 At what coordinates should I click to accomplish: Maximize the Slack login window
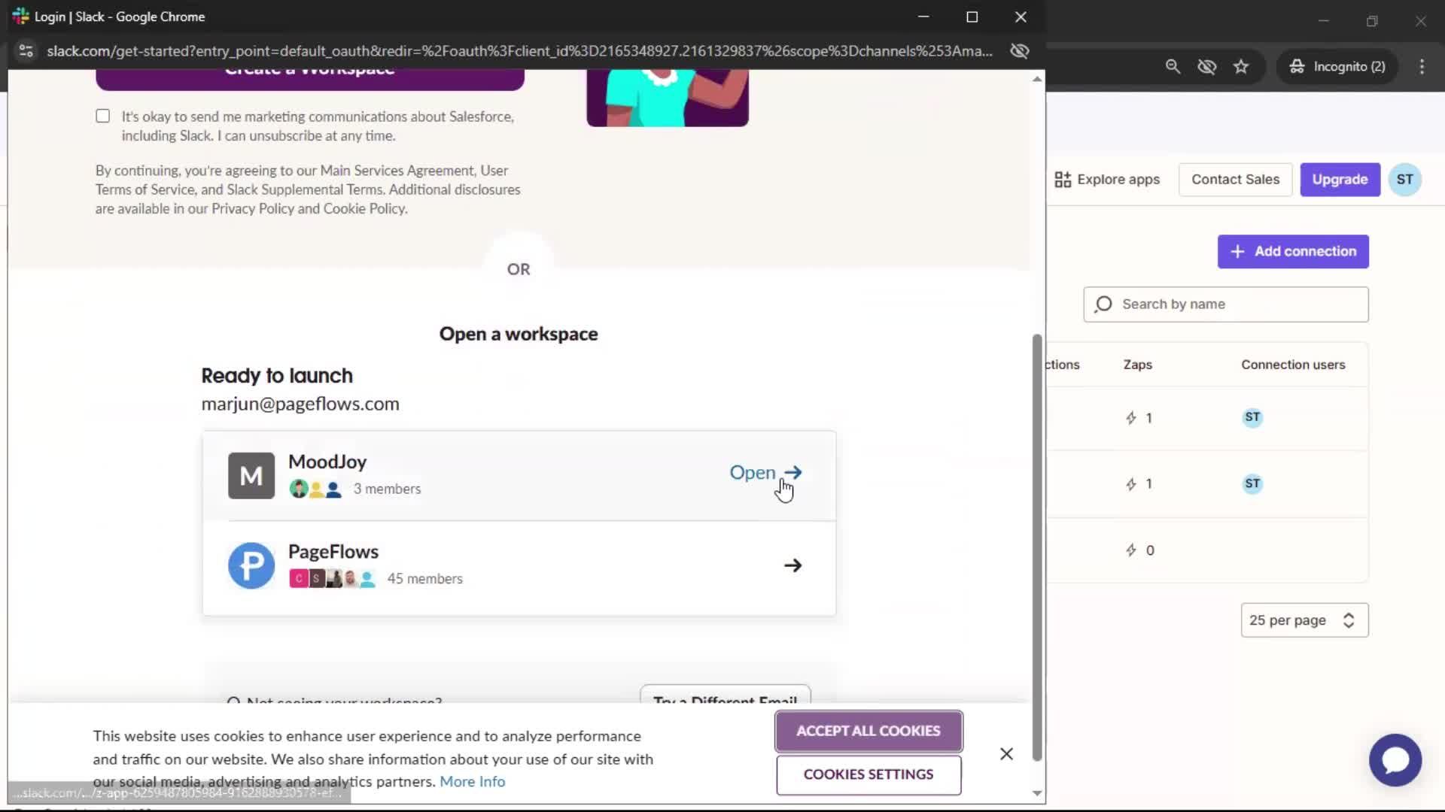tap(972, 17)
